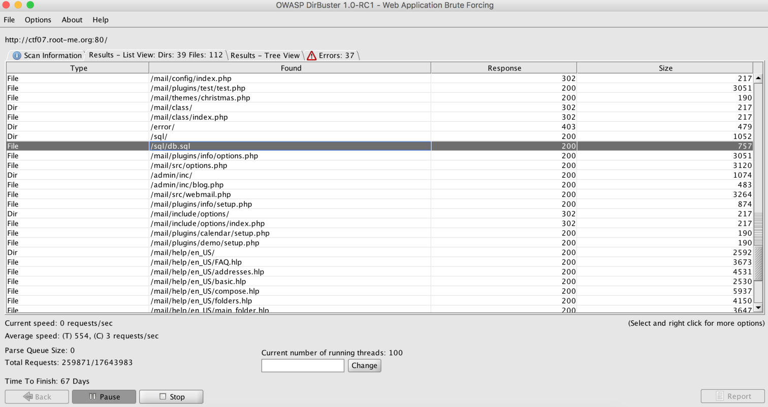Screen dimensions: 768x407
Task: Select the /sql/db.sql row
Action: (x=379, y=146)
